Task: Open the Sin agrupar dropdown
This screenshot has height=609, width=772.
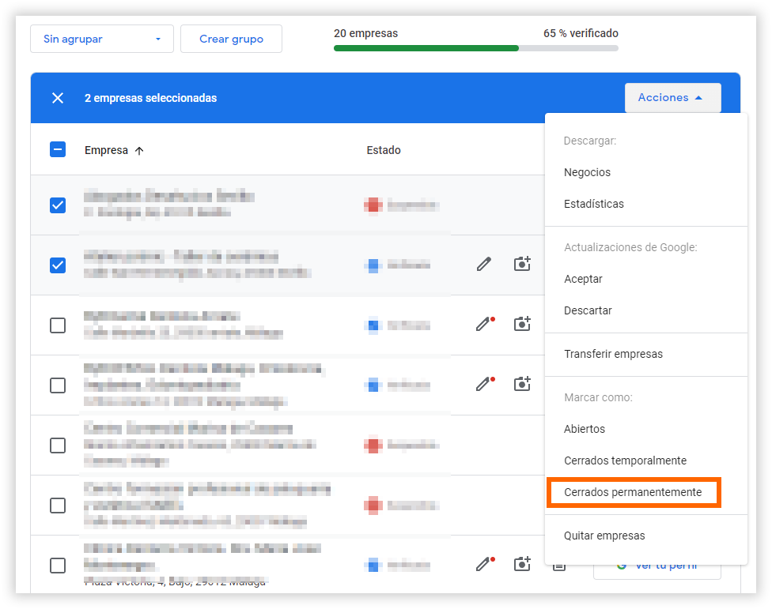Action: coord(101,39)
